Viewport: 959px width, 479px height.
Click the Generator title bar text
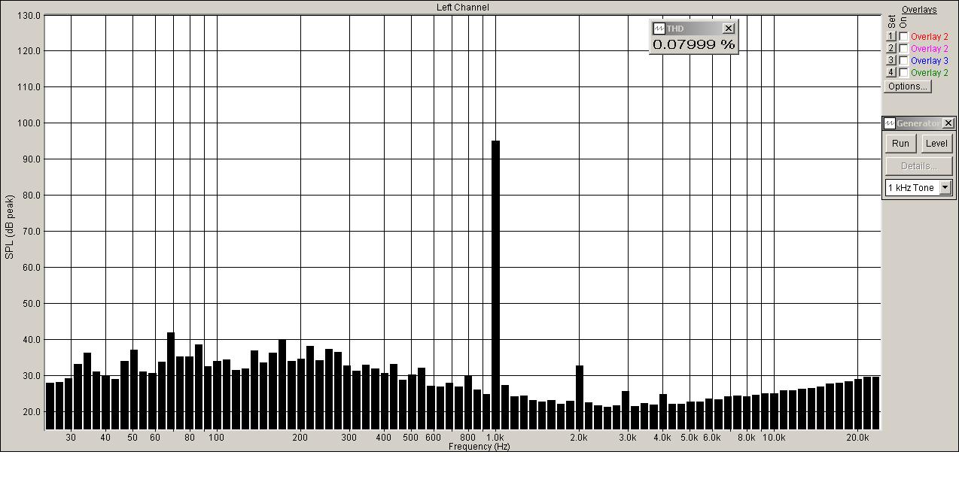pos(918,123)
